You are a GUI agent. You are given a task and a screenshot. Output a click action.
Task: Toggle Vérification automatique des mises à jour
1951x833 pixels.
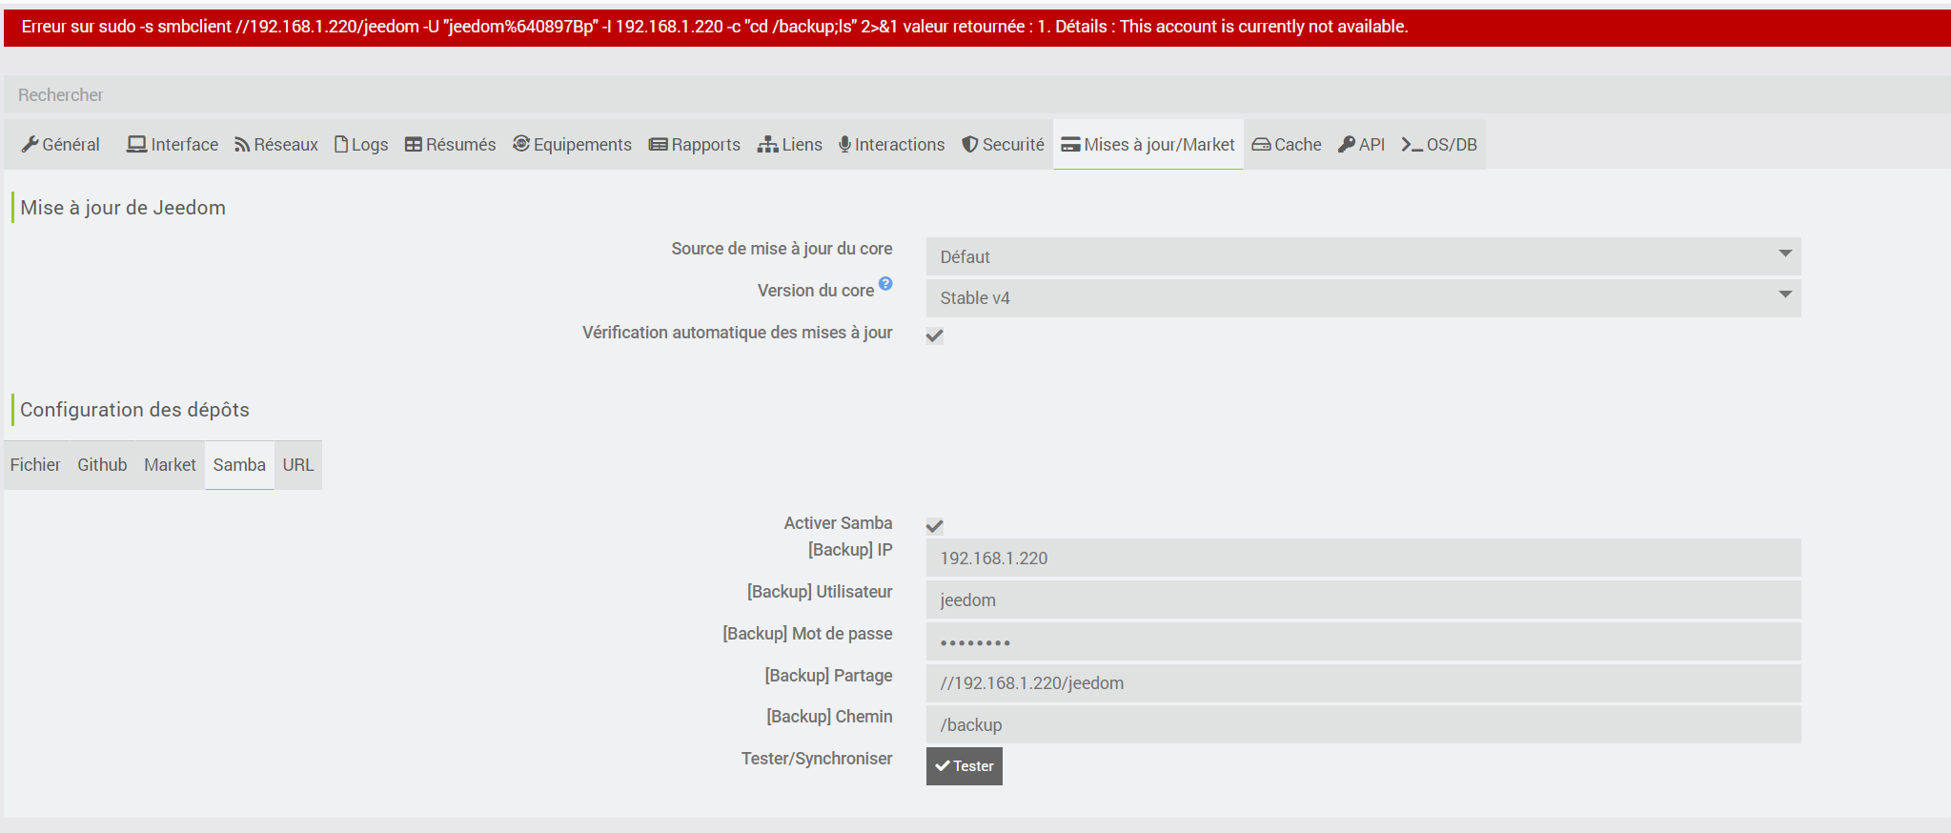click(x=935, y=335)
